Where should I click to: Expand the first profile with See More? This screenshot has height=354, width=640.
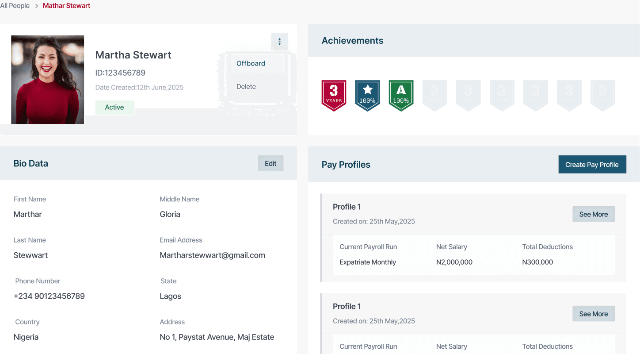[593, 214]
